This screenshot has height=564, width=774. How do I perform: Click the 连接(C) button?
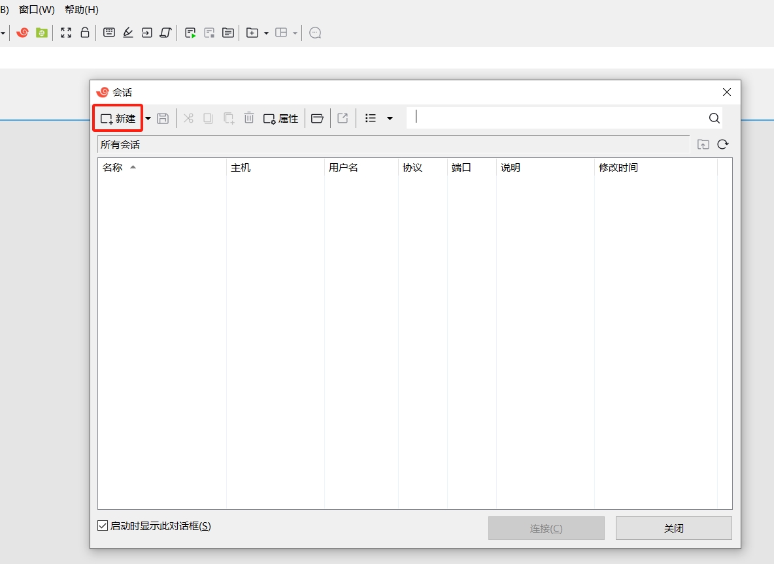(547, 528)
